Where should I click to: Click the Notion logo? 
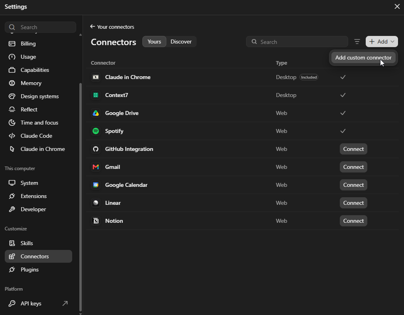(x=96, y=221)
